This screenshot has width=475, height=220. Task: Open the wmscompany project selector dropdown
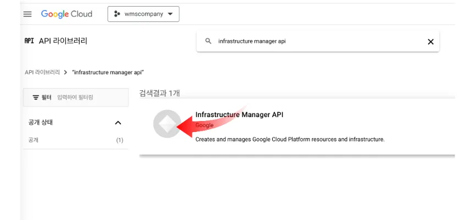pos(143,14)
